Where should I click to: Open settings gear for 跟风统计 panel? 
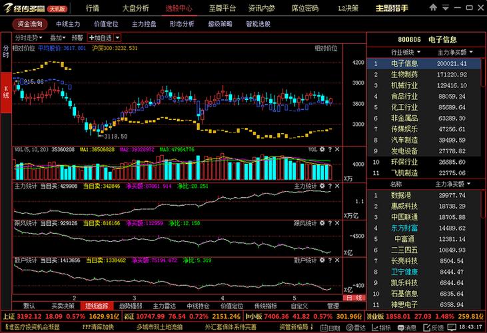pos(322,223)
